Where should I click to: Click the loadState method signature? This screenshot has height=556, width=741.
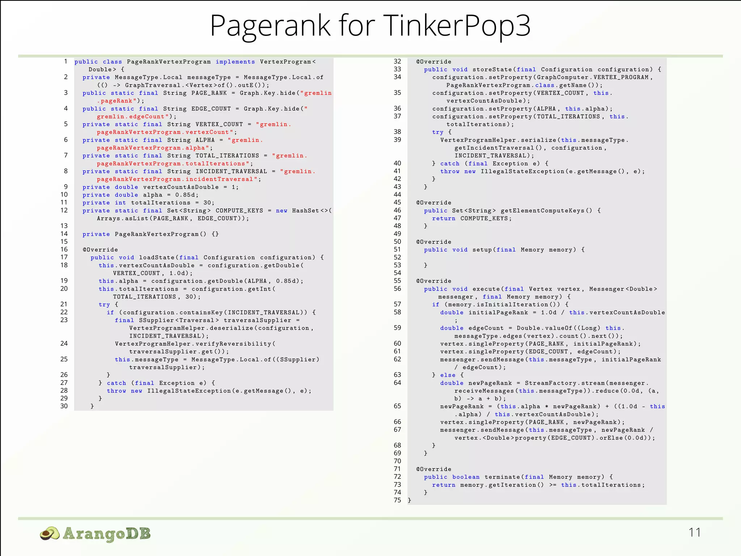click(207, 257)
